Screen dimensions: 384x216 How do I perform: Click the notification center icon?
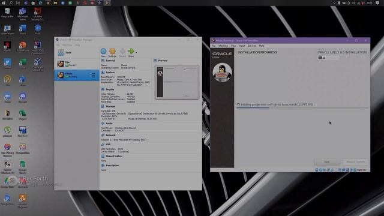coord(377,3)
